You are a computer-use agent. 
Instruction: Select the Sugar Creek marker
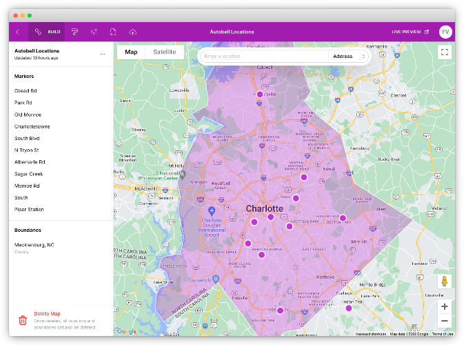(29, 174)
